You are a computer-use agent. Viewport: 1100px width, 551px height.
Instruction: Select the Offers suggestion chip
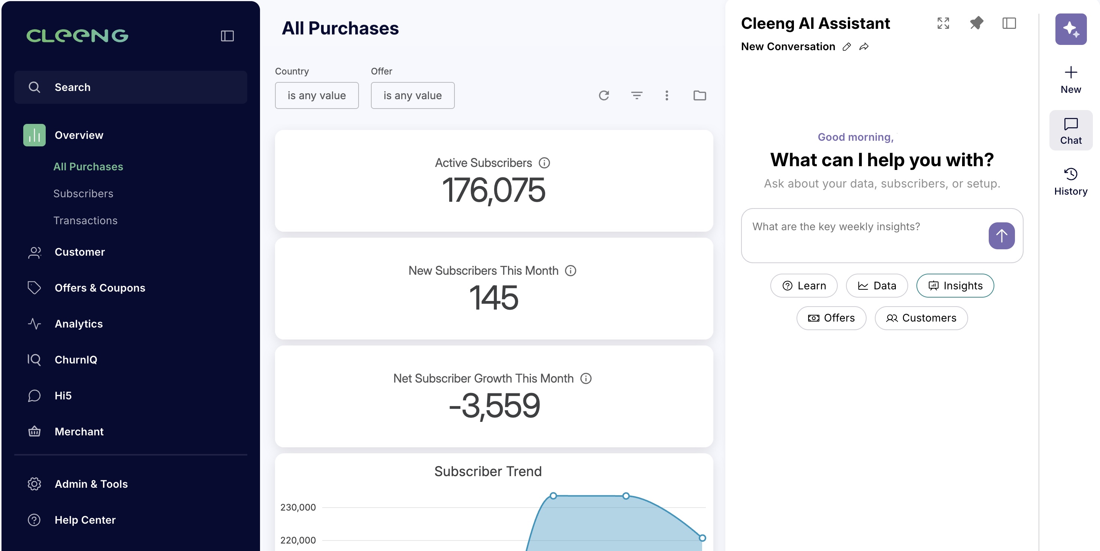pos(831,318)
